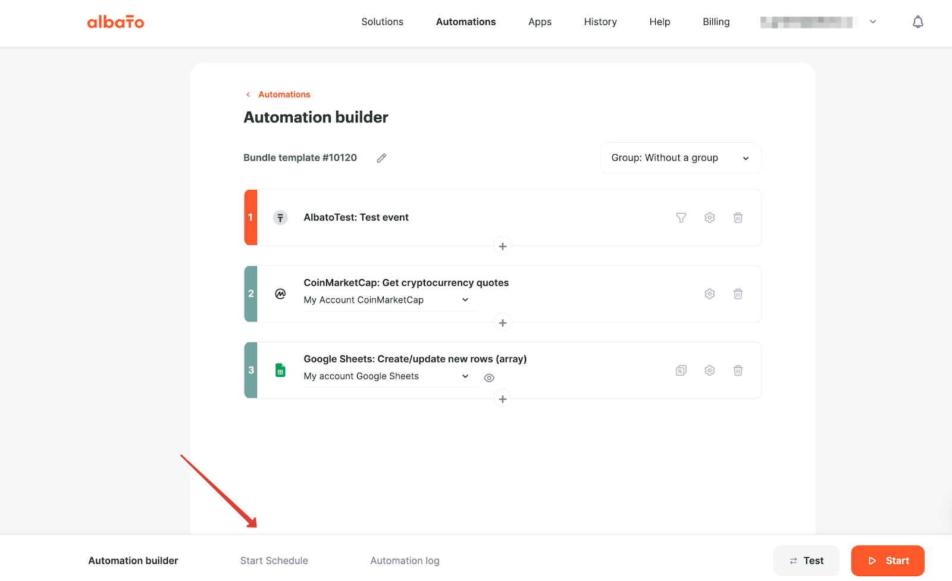Click step number 3 teal marker
This screenshot has height=581, width=952.
[250, 370]
